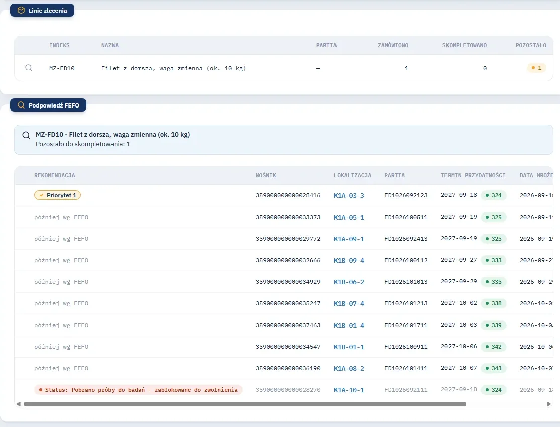Open the Linie zlecenia section header
The width and height of the screenshot is (560, 427).
point(42,10)
